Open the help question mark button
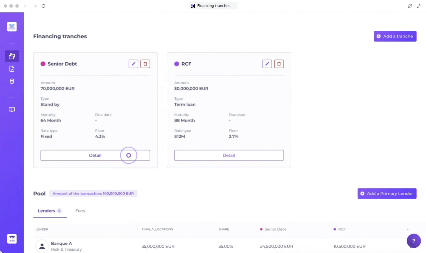This screenshot has height=253, width=426. pyautogui.click(x=413, y=241)
